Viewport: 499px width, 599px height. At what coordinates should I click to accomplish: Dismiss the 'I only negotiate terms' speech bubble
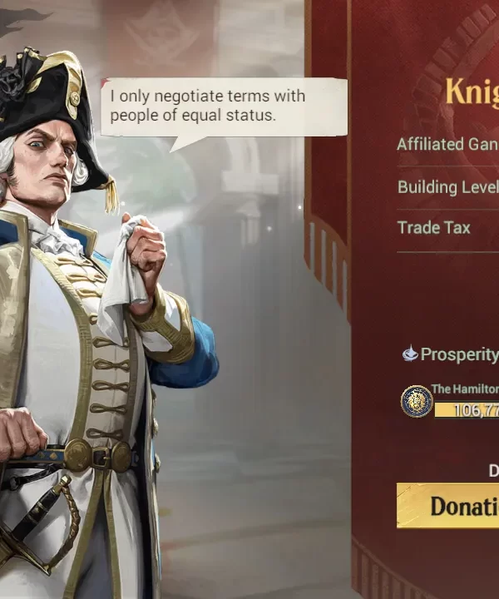click(224, 107)
